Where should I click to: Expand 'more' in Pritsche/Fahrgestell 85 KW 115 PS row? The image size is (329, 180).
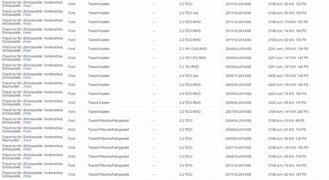point(27,158)
